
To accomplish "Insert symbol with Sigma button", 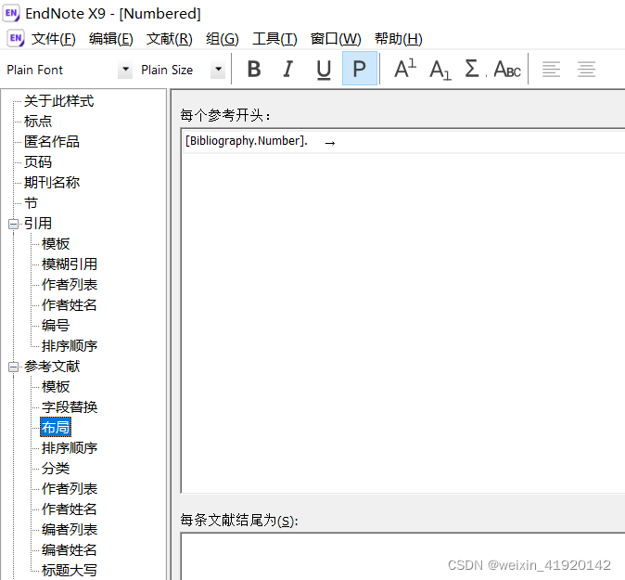I will pyautogui.click(x=473, y=69).
